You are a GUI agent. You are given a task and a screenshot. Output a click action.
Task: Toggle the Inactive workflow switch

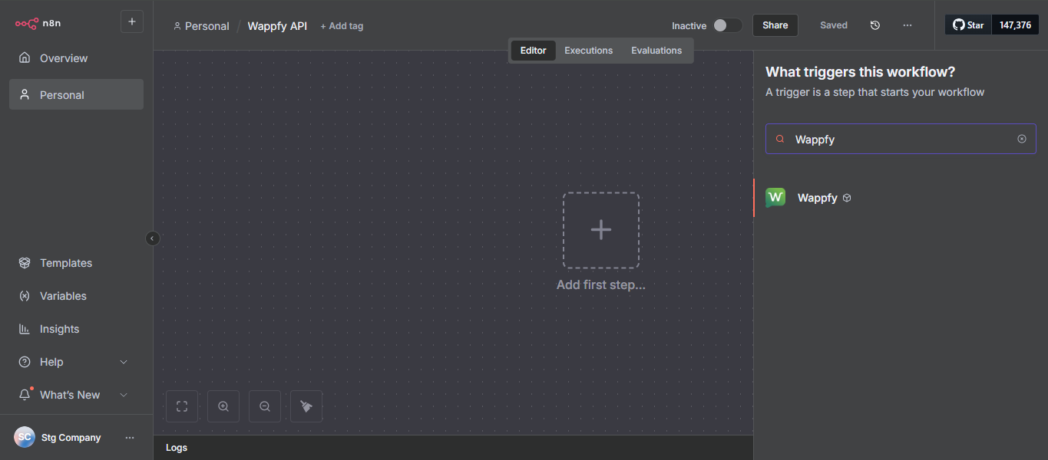(x=727, y=25)
